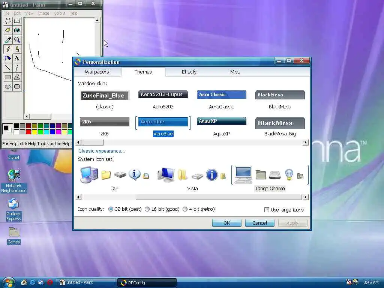Switch to the Misc tab
This screenshot has width=384, height=288.
pyautogui.click(x=235, y=72)
